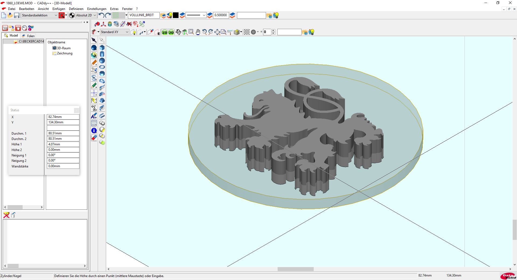The width and height of the screenshot is (517, 280).
Task: Open the Standard XY view dropdown
Action: [x=114, y=32]
